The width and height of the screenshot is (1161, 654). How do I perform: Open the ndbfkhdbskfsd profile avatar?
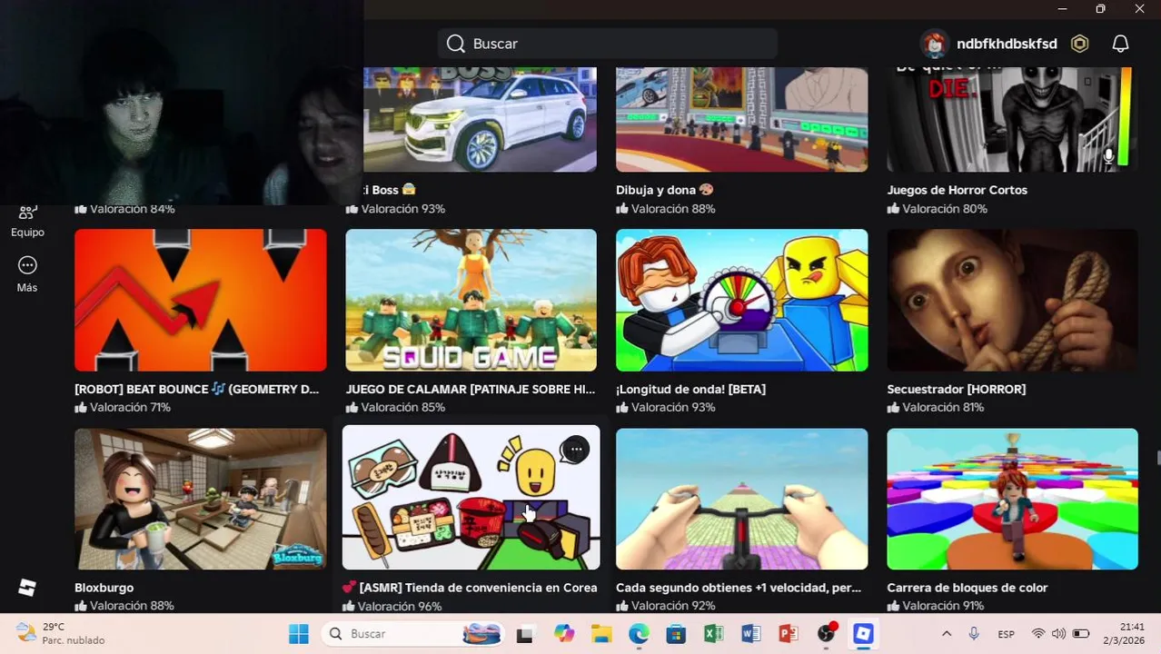pos(934,44)
